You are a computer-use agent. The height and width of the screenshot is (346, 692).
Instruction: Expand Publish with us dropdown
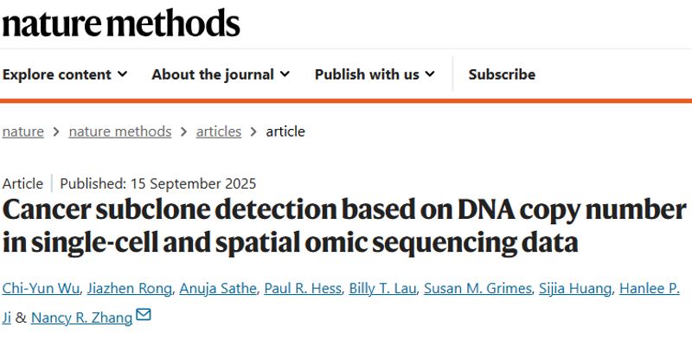(375, 74)
